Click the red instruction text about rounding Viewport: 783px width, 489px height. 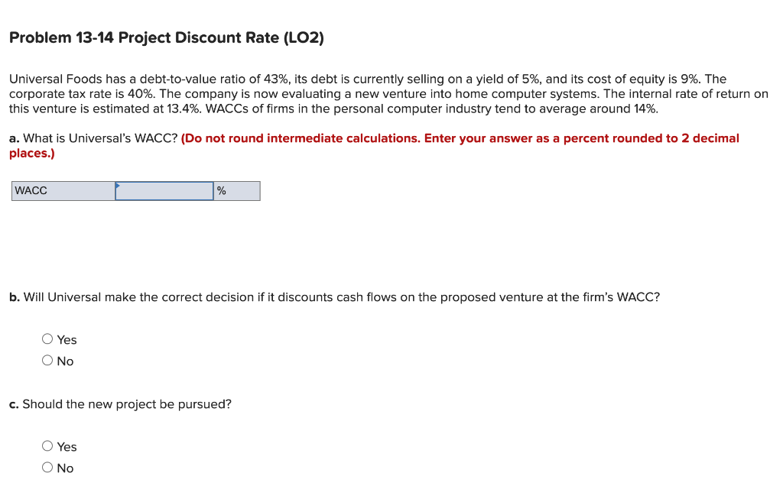point(459,138)
